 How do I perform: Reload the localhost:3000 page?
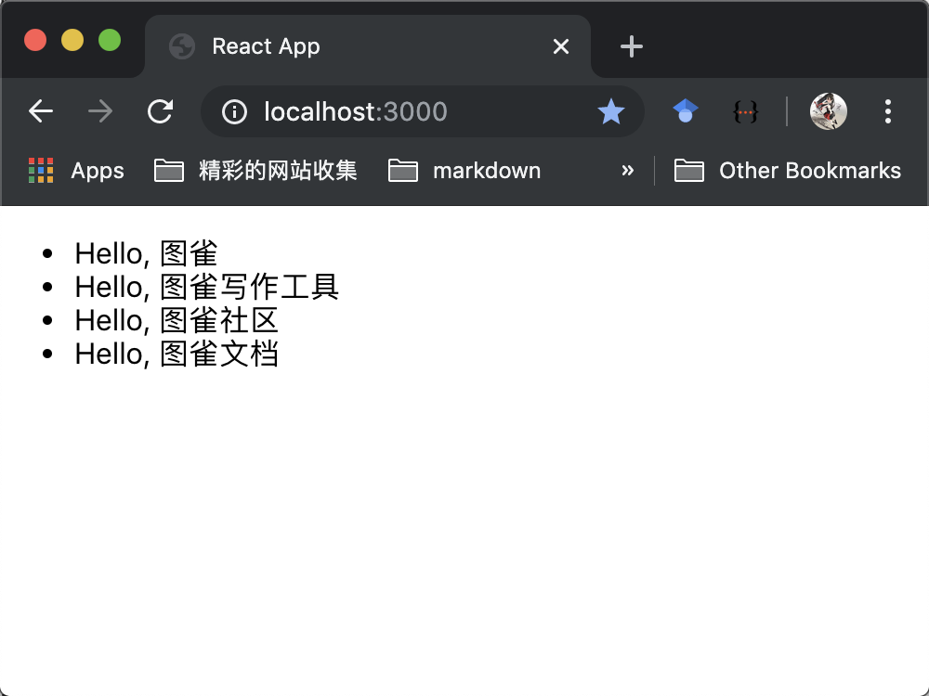[160, 110]
